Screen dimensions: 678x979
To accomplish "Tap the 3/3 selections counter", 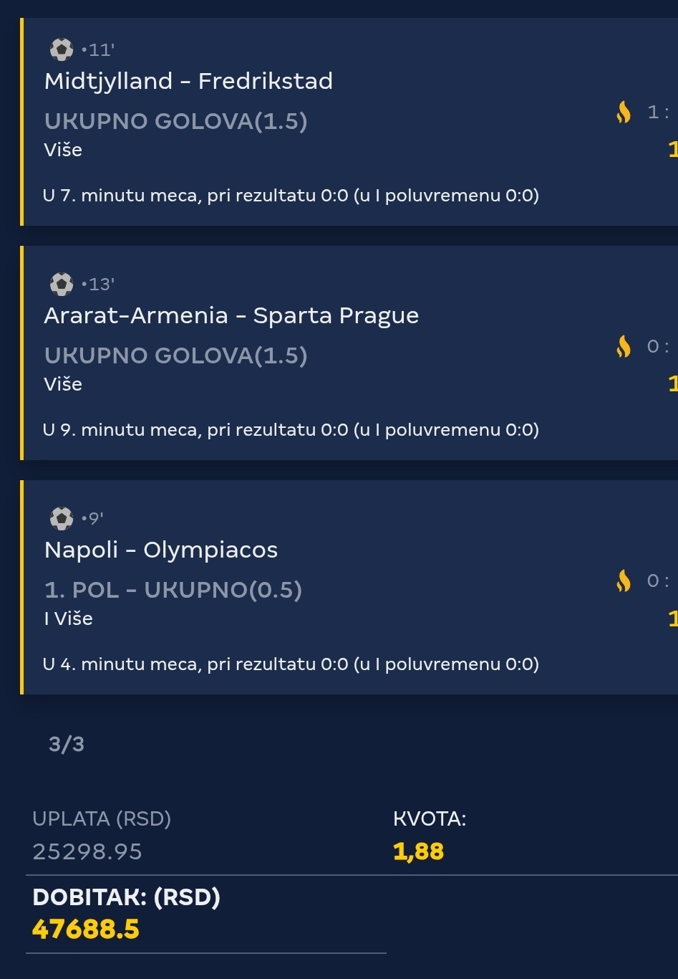I will pyautogui.click(x=67, y=744).
